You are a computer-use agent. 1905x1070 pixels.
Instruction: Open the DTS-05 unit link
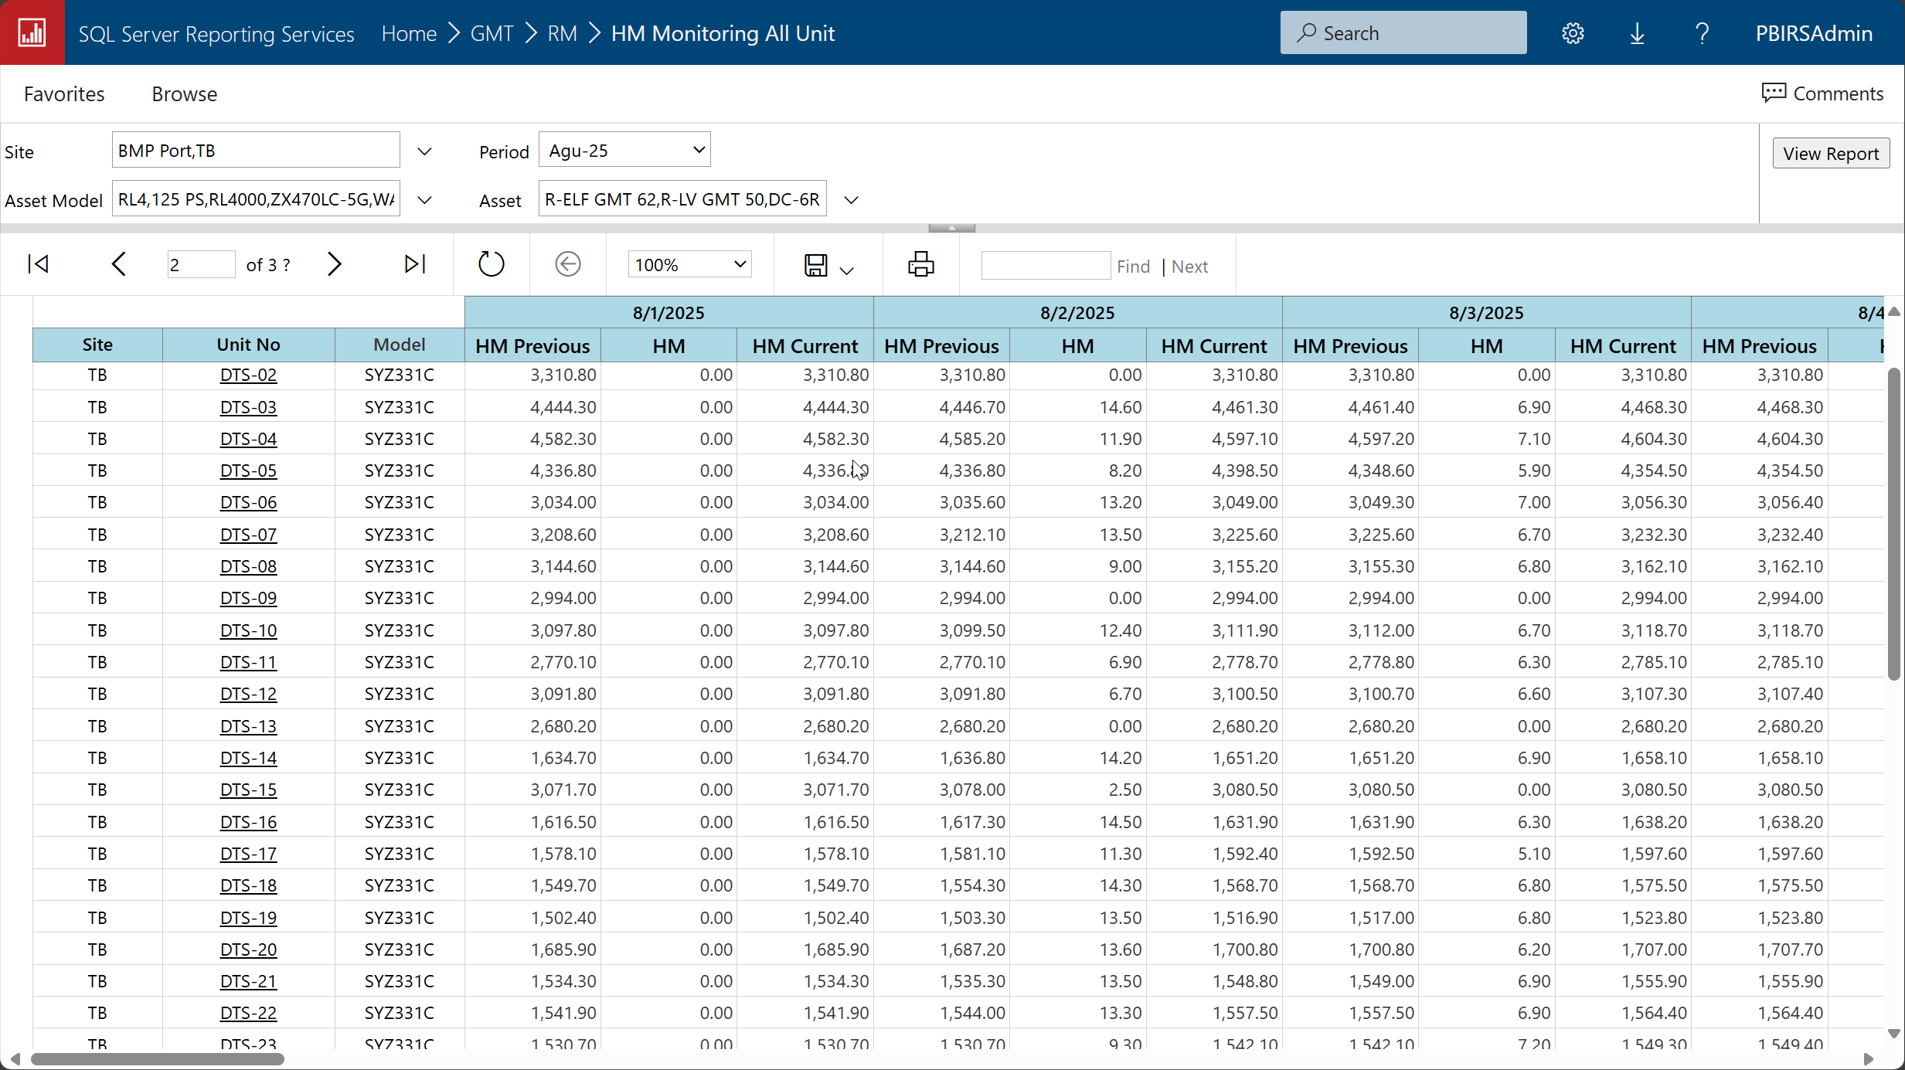[x=248, y=470]
